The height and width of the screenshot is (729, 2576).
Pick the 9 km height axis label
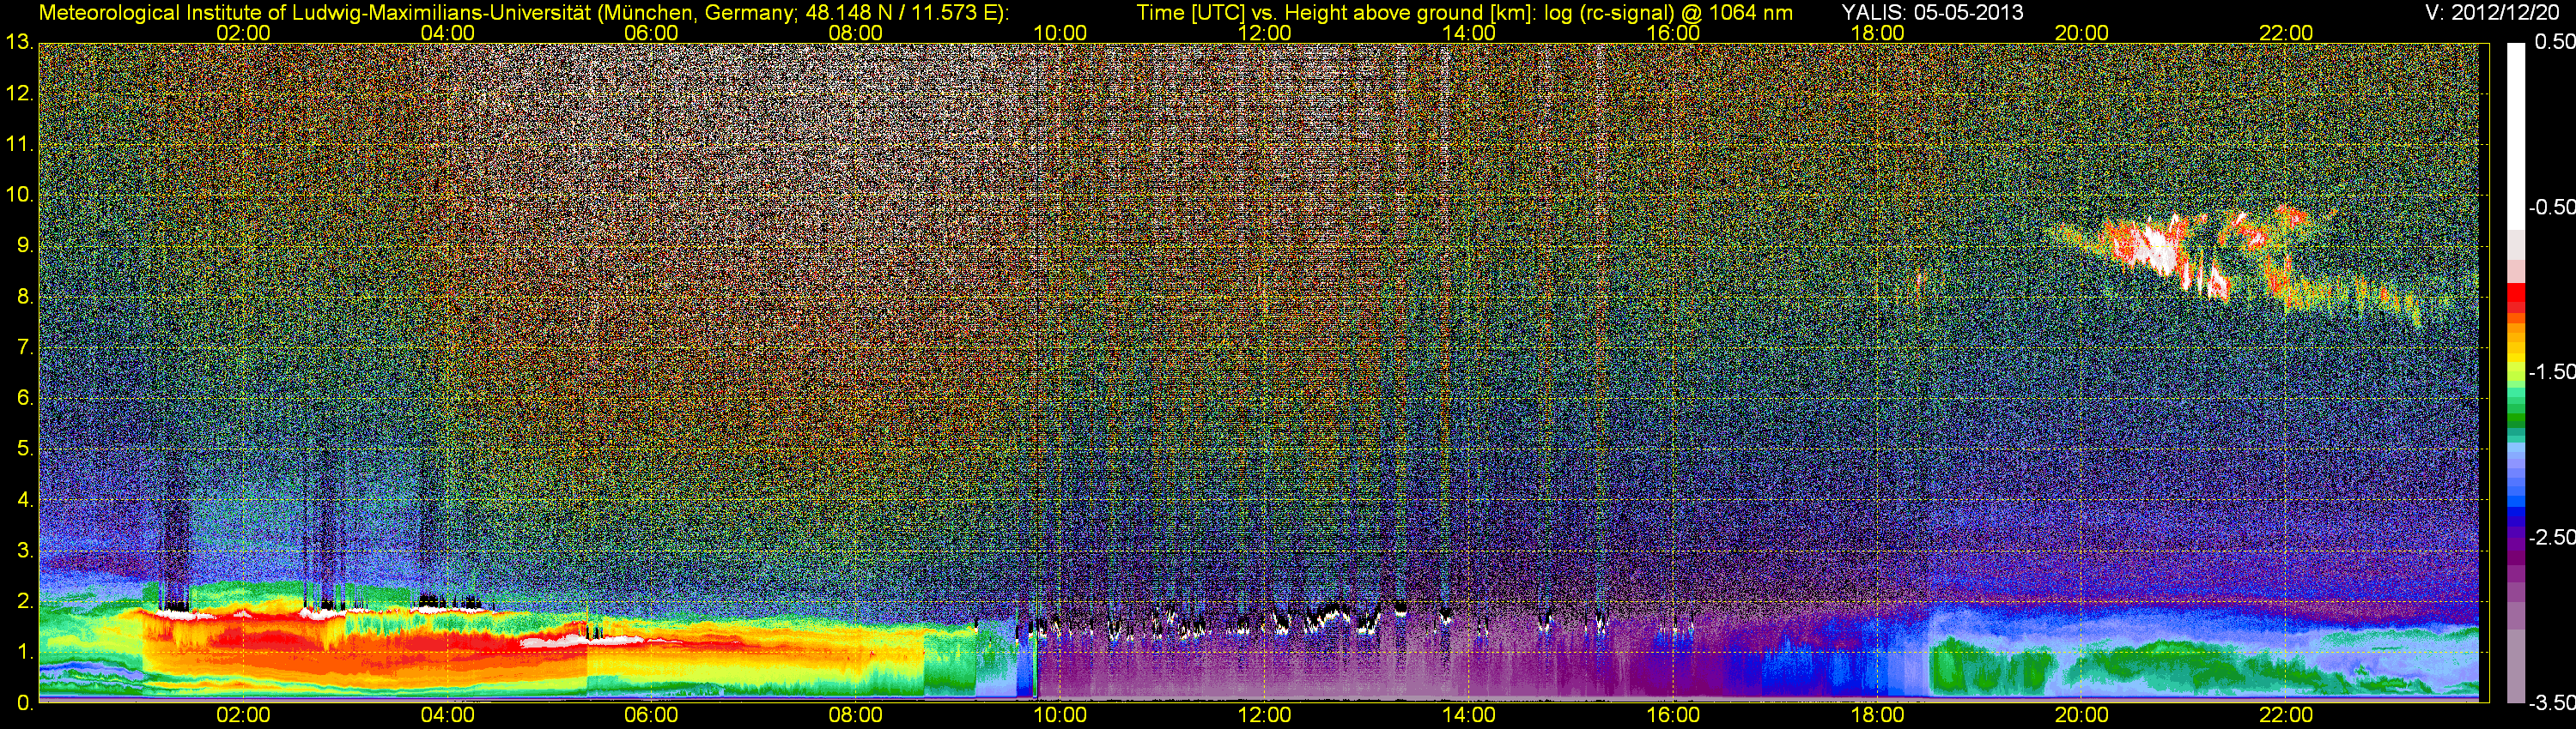tap(24, 245)
